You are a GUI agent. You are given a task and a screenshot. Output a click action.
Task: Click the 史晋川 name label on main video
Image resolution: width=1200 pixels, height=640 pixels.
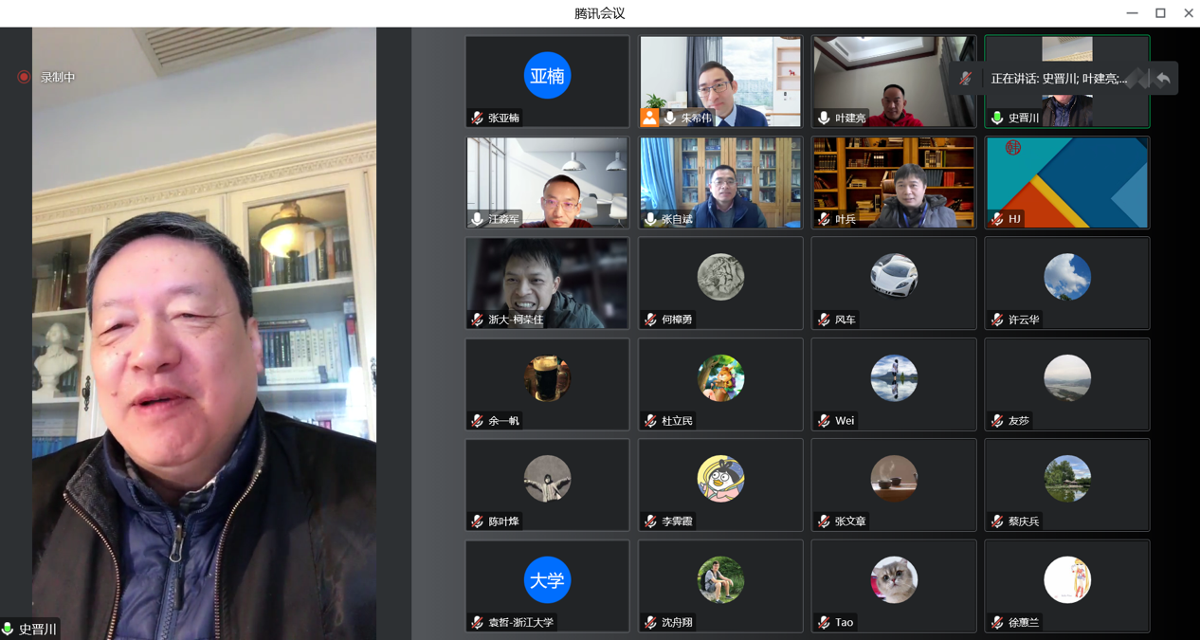point(38,629)
